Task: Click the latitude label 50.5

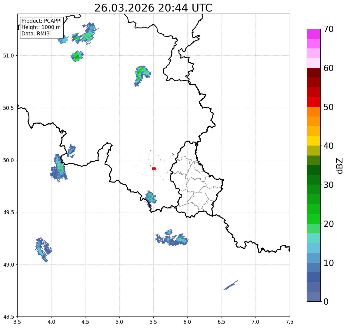Action: click(x=8, y=108)
